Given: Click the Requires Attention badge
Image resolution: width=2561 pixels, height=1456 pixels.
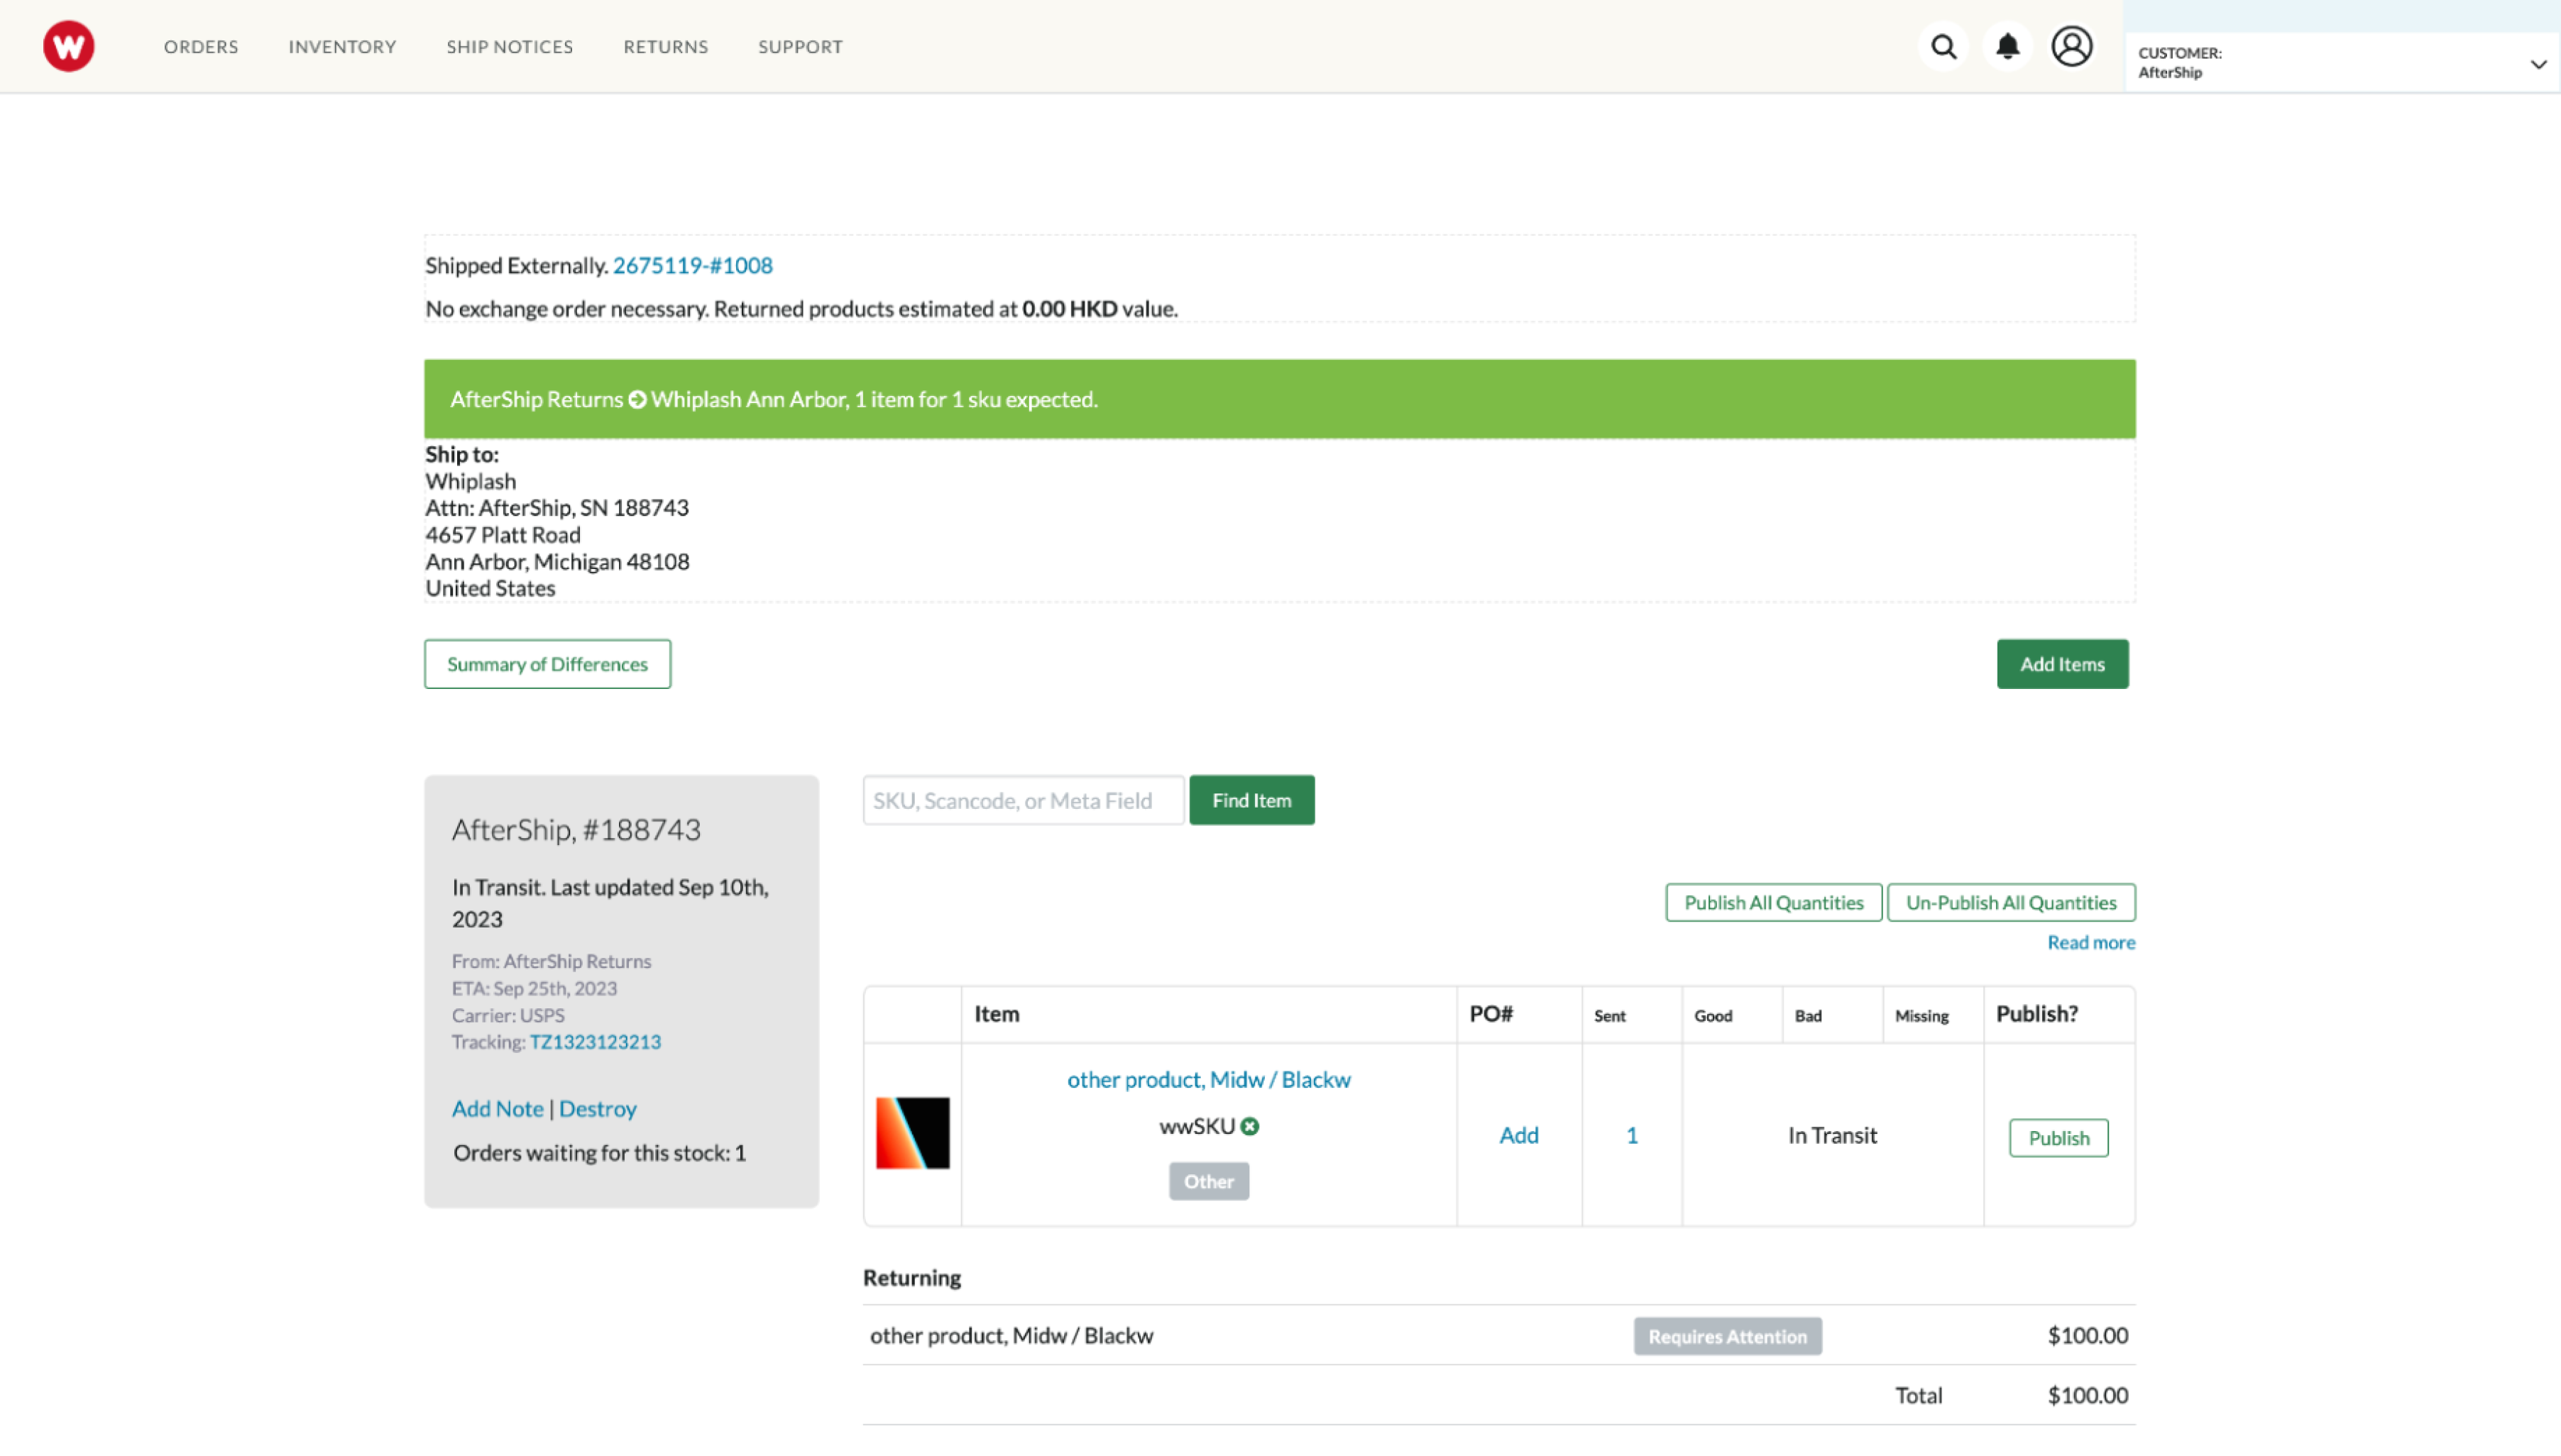Looking at the screenshot, I should point(1728,1336).
